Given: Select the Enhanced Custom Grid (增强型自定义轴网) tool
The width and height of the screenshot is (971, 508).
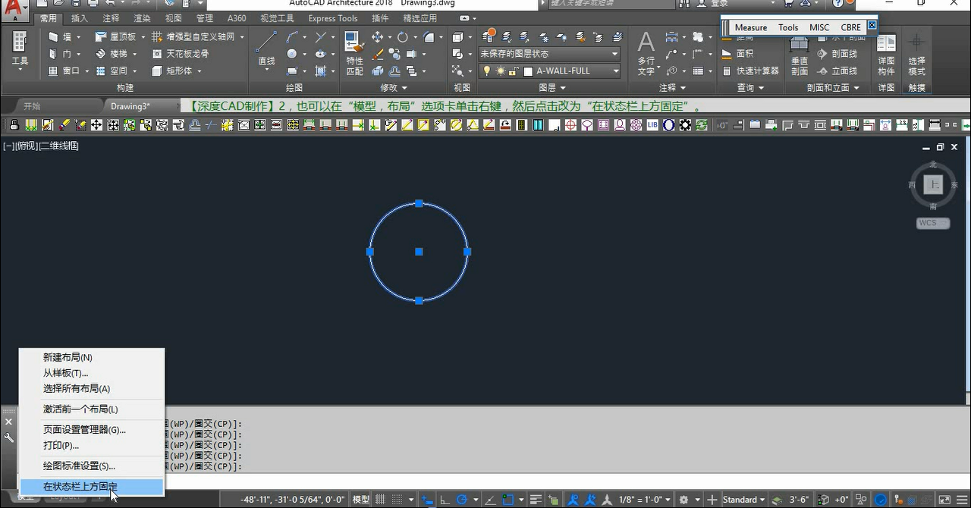Looking at the screenshot, I should 193,36.
